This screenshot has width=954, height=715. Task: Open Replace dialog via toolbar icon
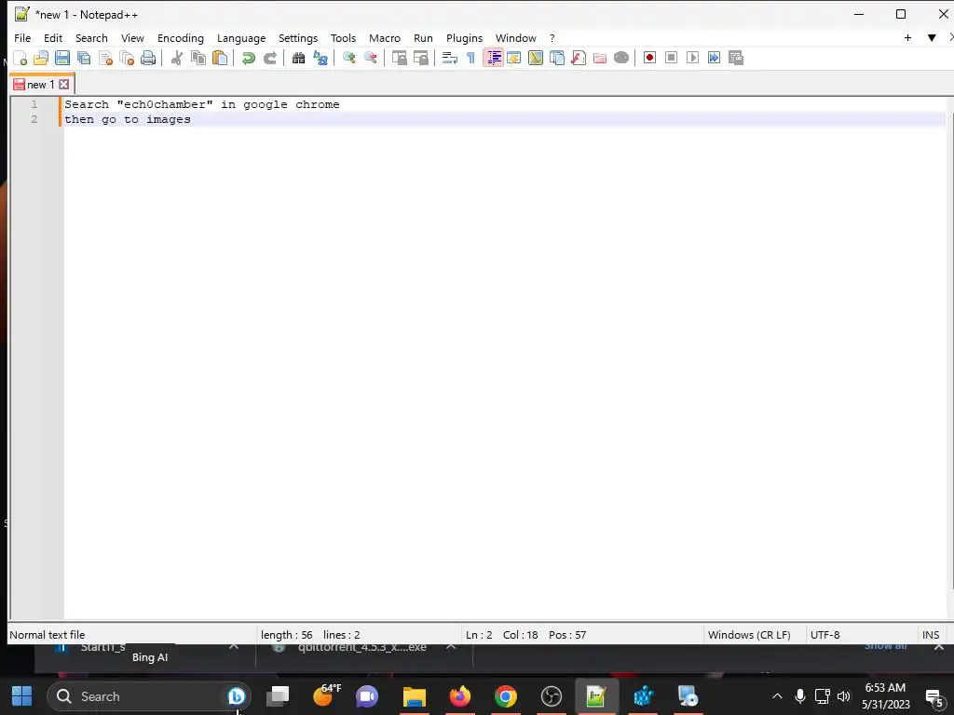coord(320,58)
